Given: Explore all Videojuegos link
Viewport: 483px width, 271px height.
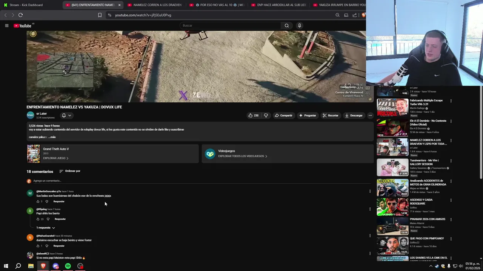Looking at the screenshot, I should pos(242,156).
